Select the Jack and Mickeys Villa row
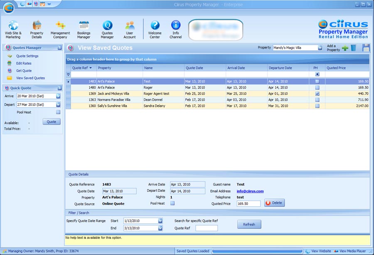This screenshot has height=255, width=374. click(217, 94)
